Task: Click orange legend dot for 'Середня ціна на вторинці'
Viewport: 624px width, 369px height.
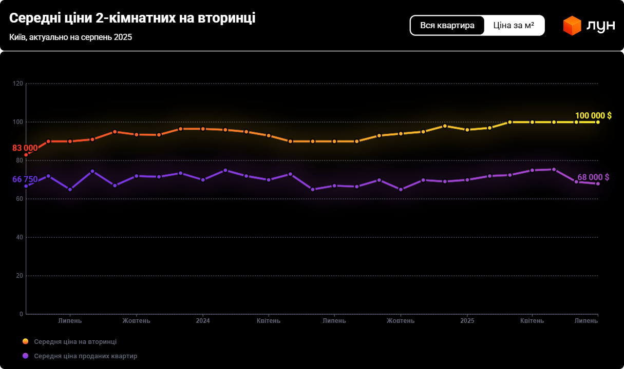Action: pos(26,341)
